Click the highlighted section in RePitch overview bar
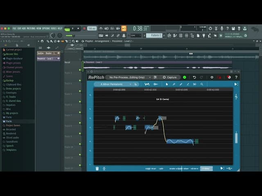This screenshot has width=262, height=196. 206,169
